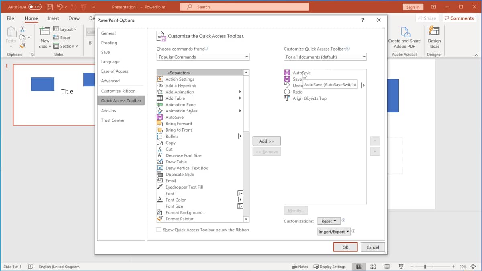Switch to the Home tab
The width and height of the screenshot is (482, 271).
(x=31, y=18)
